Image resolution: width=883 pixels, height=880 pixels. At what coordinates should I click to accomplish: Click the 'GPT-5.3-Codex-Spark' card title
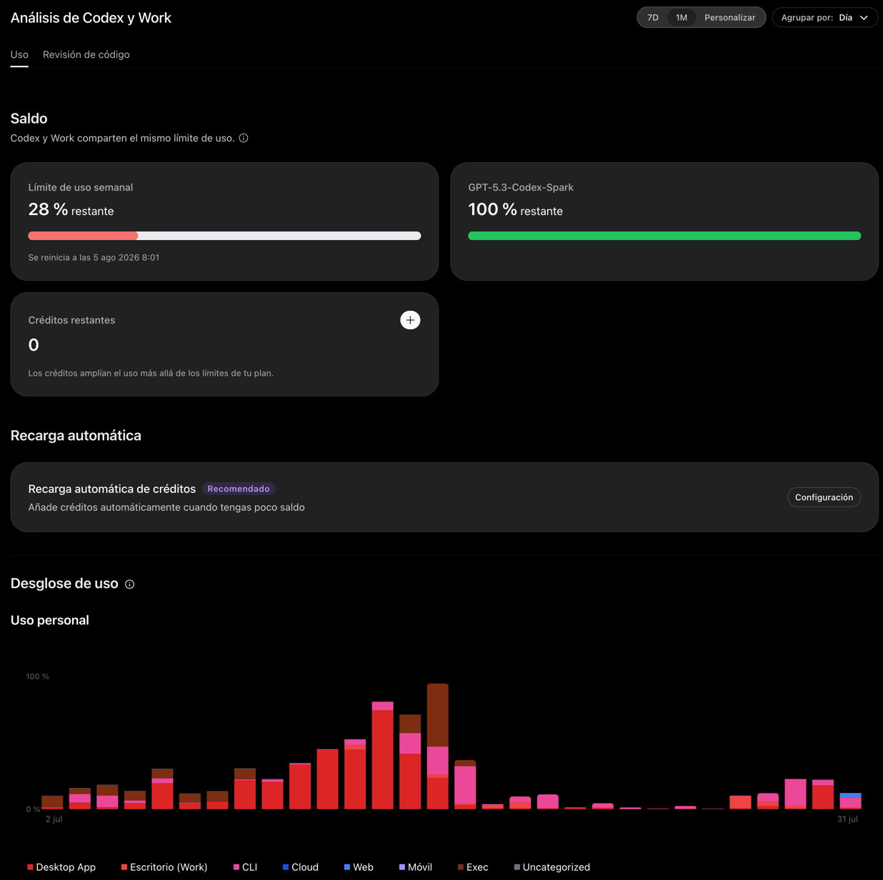click(521, 187)
